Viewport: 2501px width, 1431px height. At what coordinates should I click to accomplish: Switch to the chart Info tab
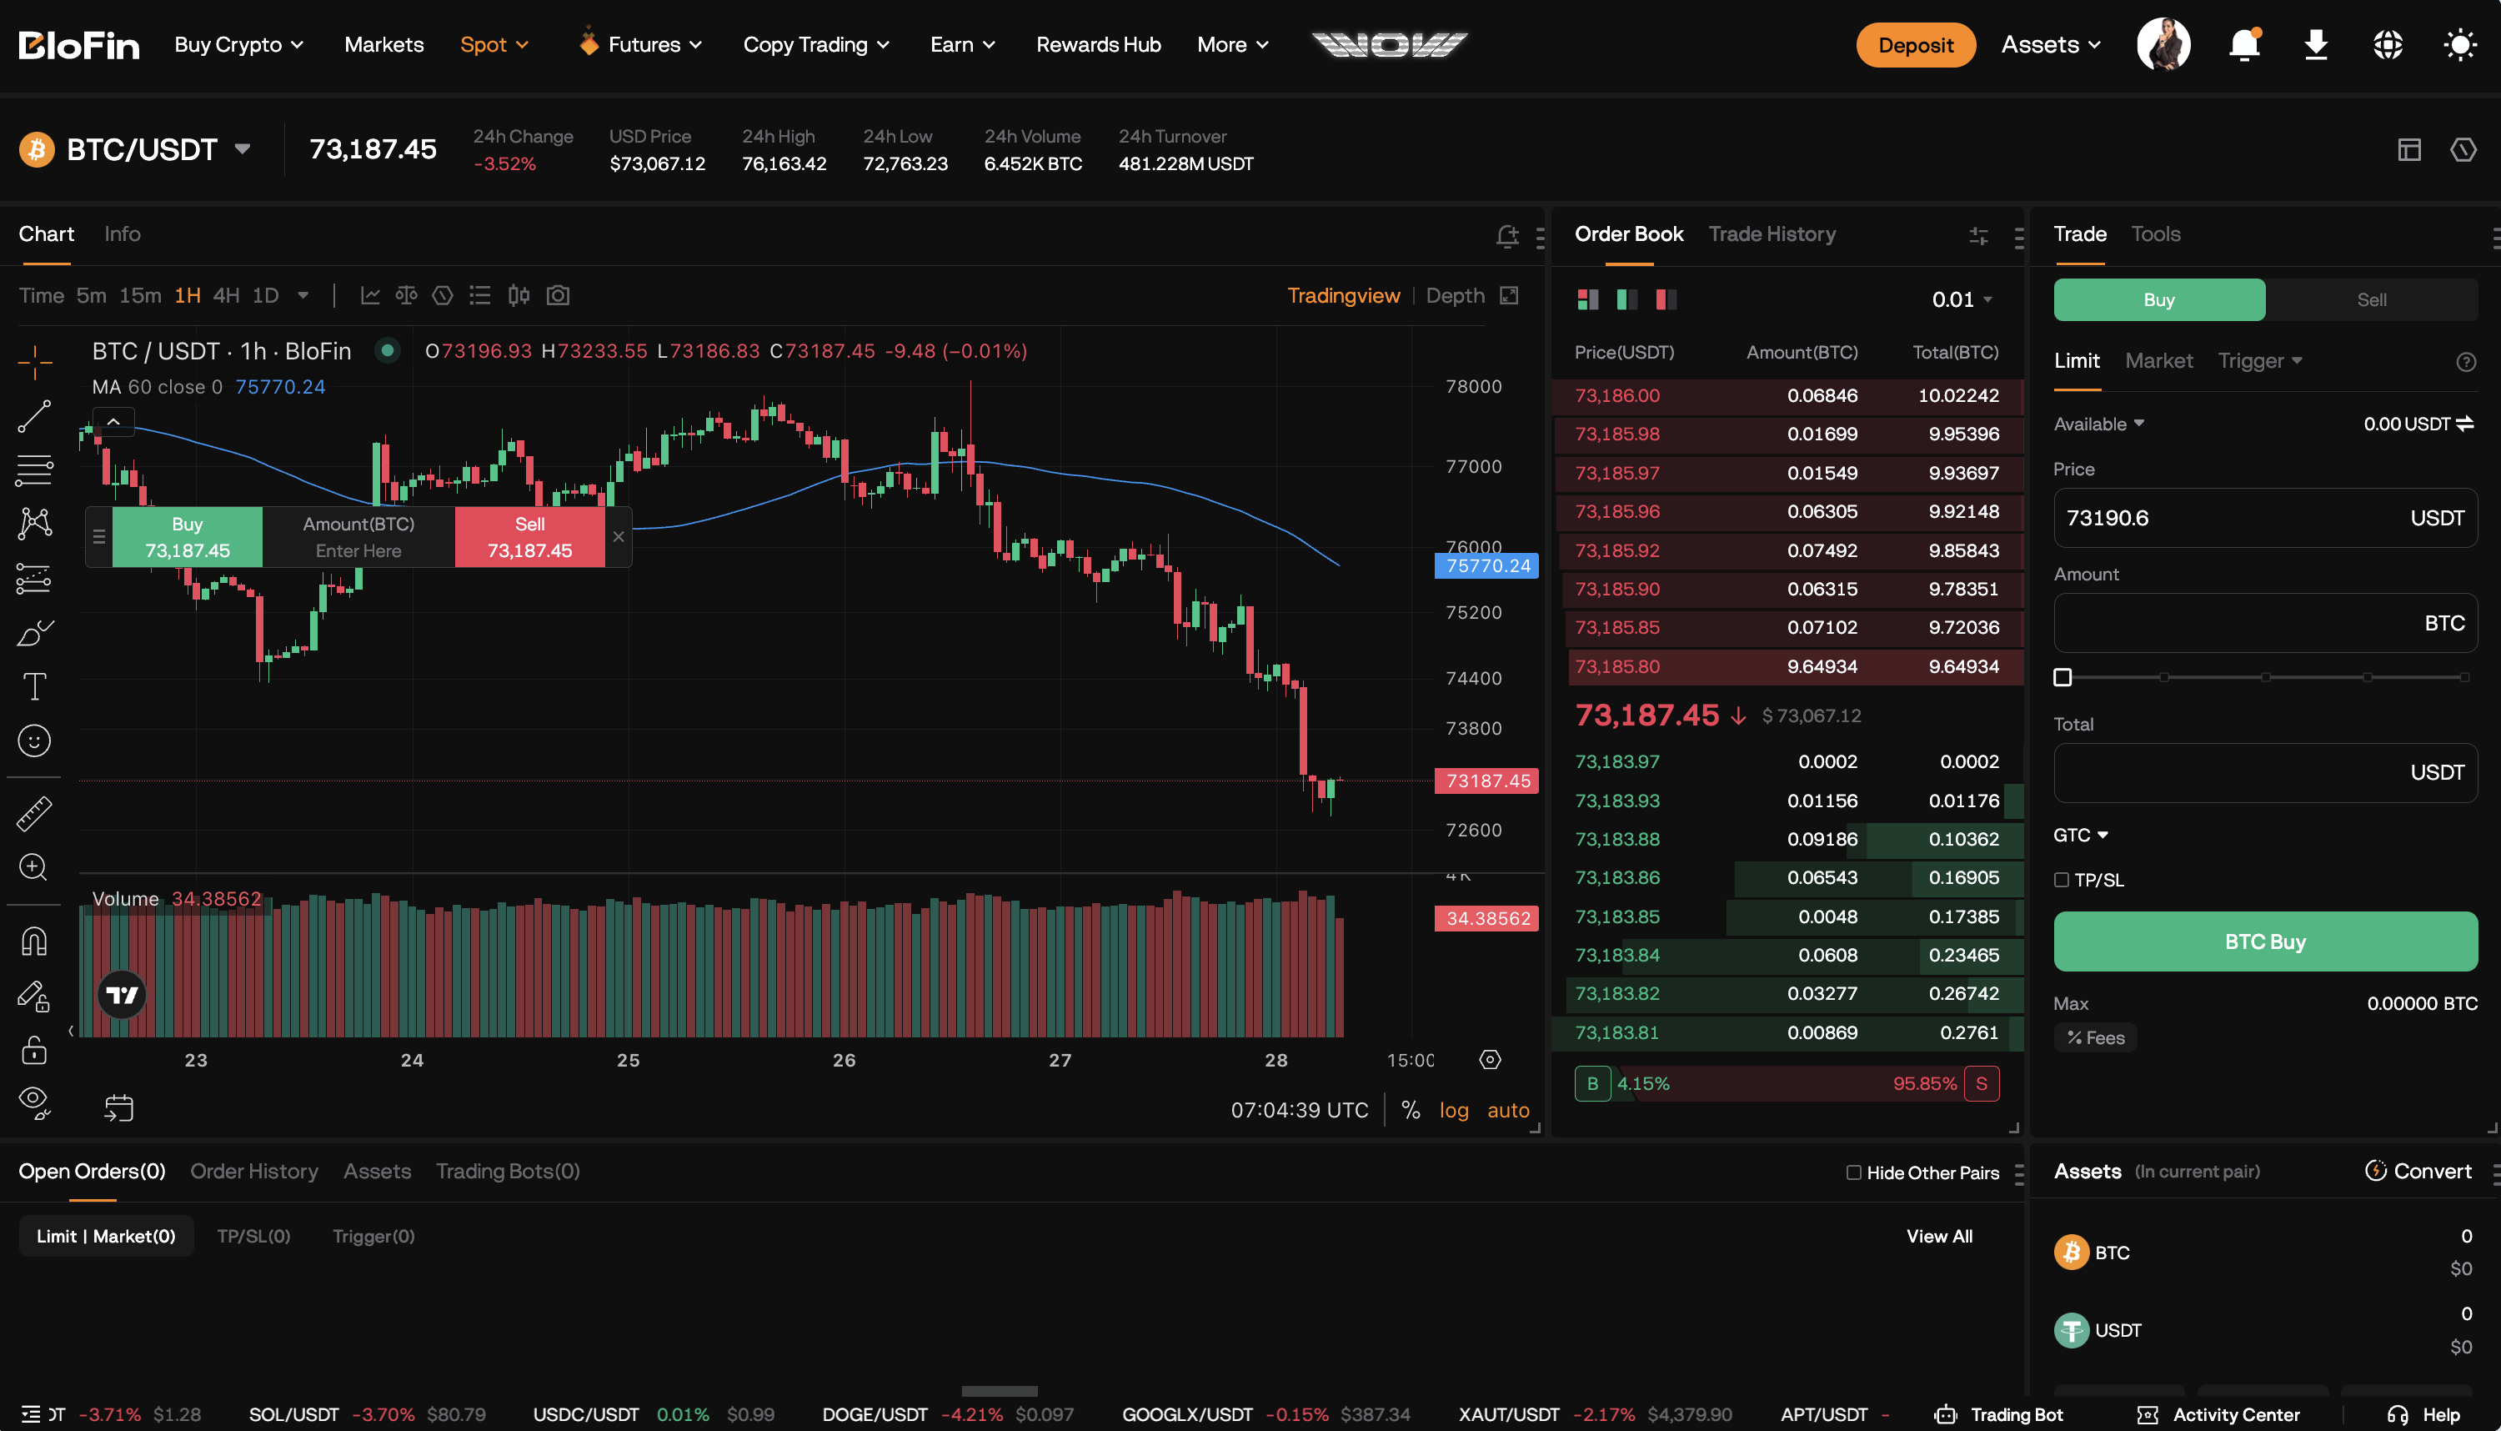click(123, 233)
